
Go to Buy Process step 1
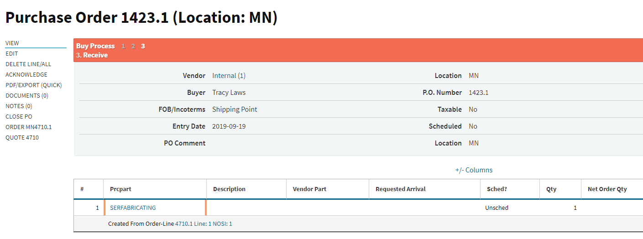[x=123, y=46]
